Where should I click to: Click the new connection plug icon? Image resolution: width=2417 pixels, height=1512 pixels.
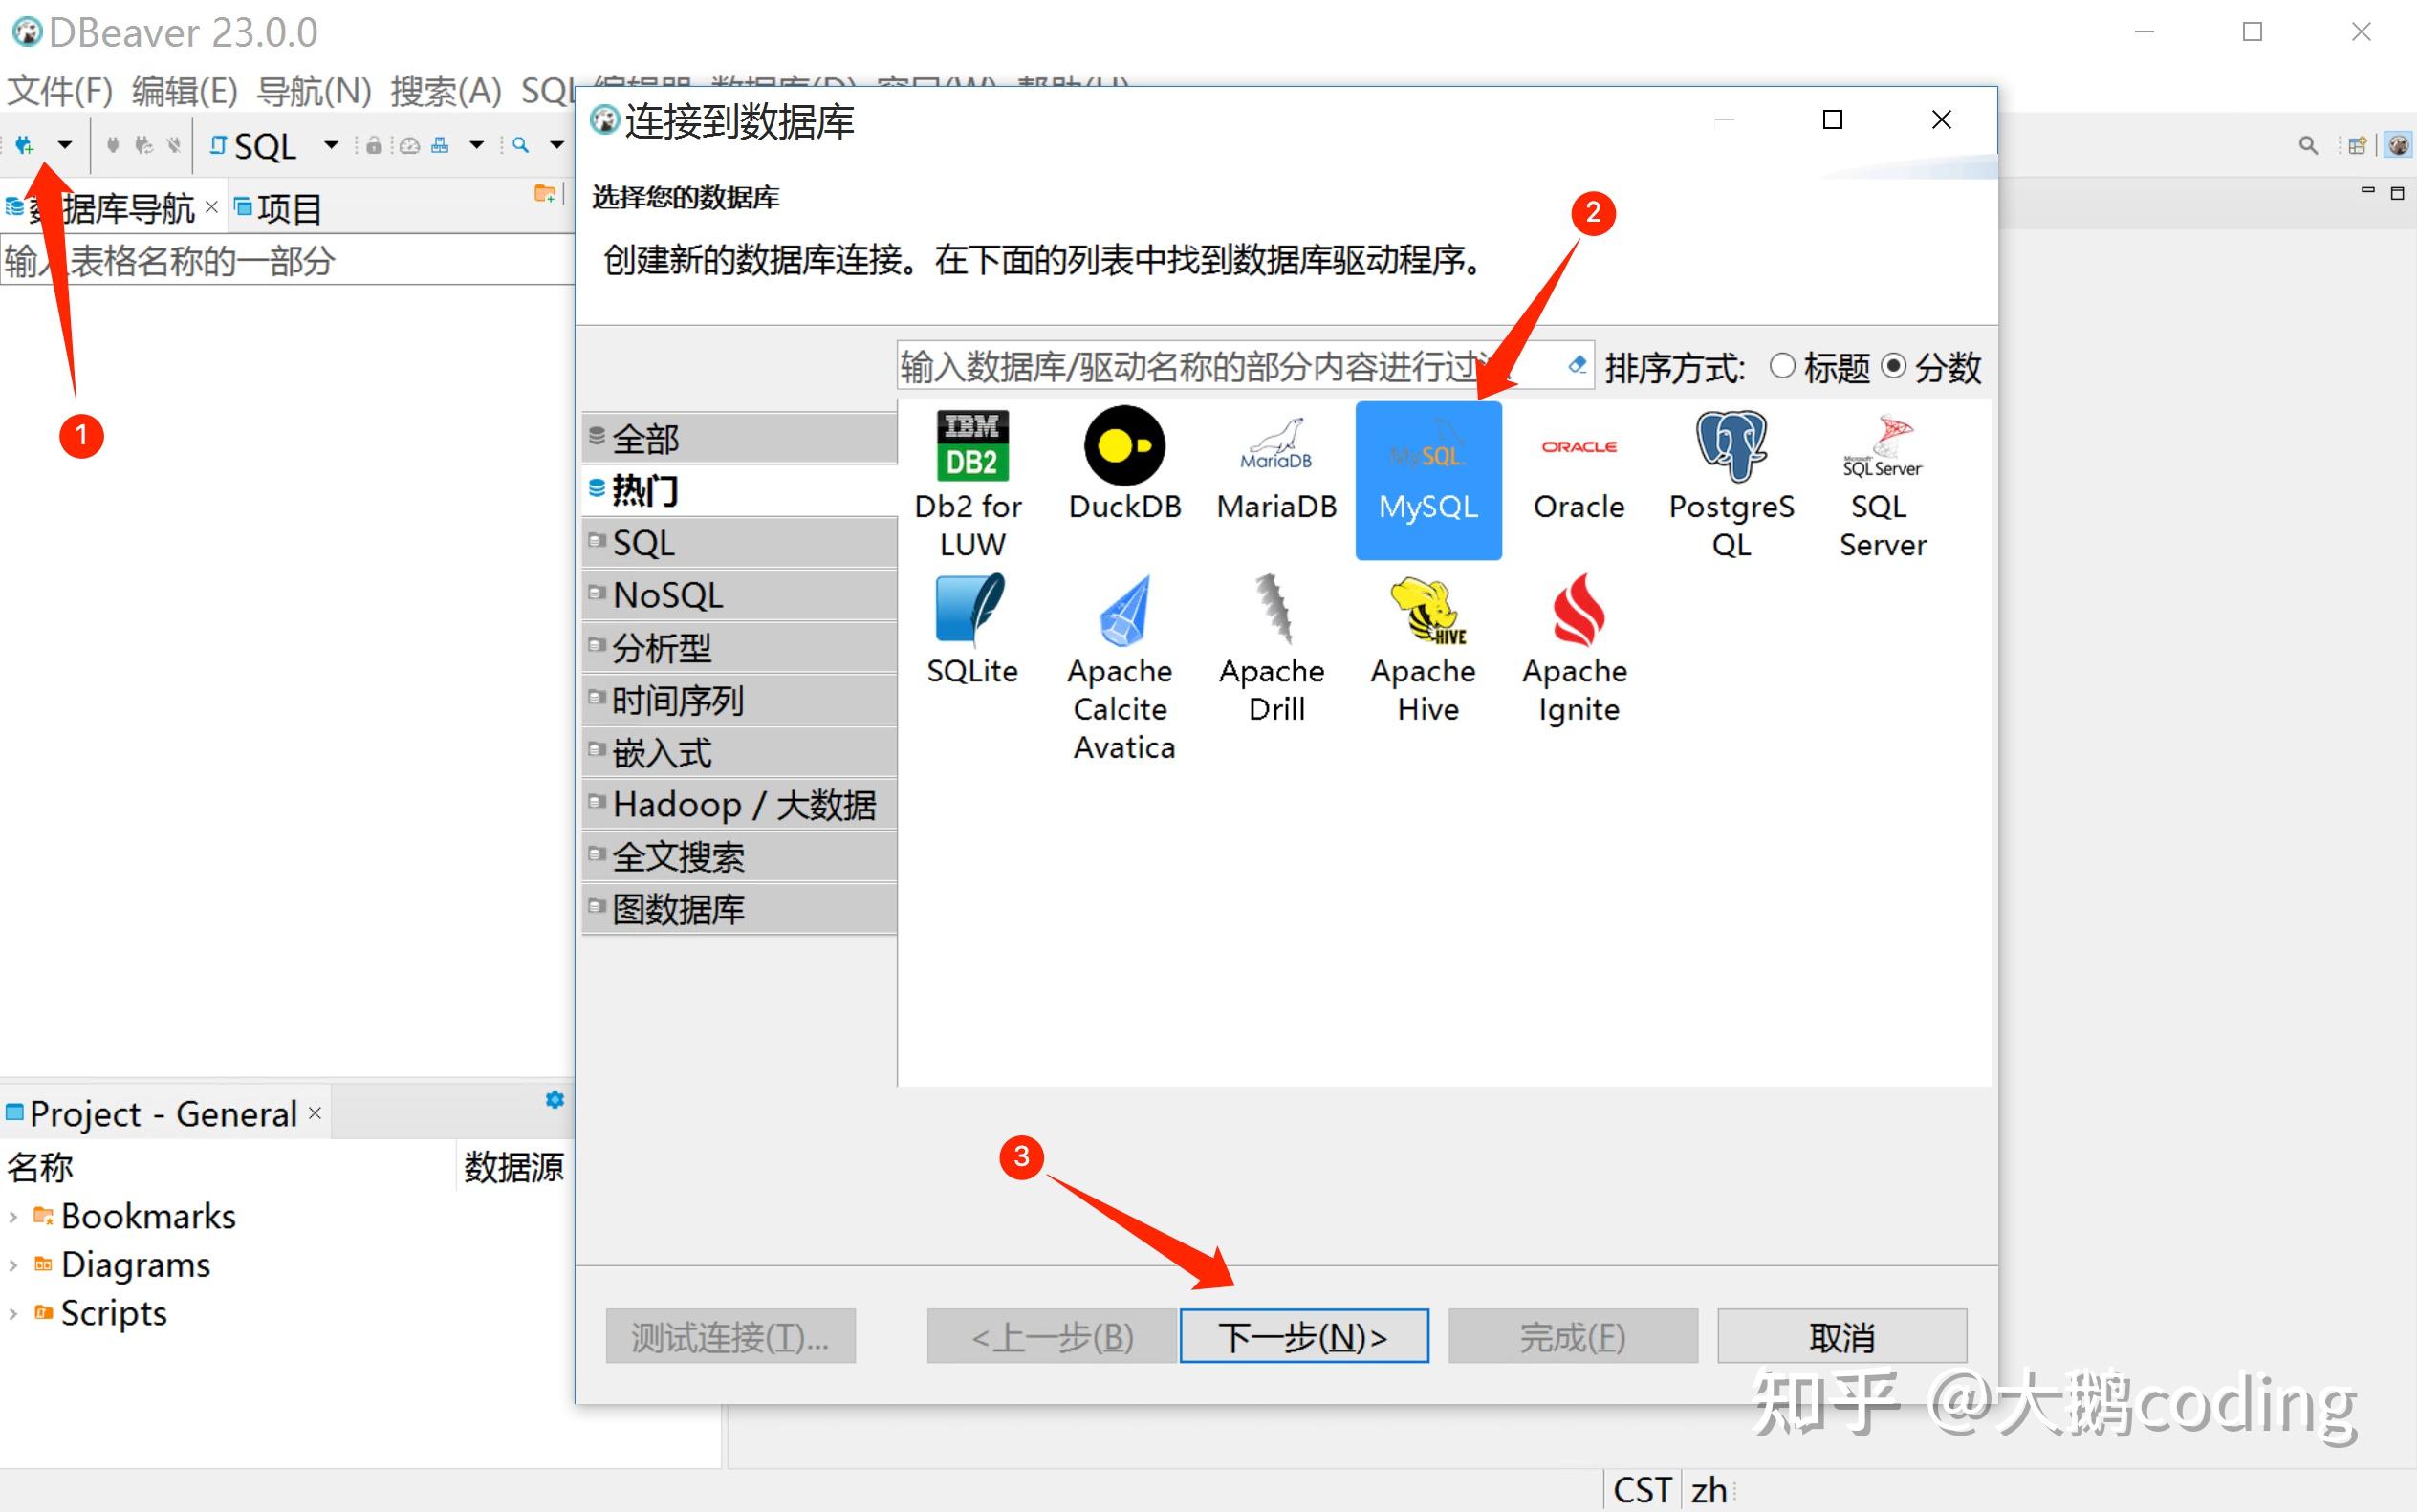[x=25, y=146]
